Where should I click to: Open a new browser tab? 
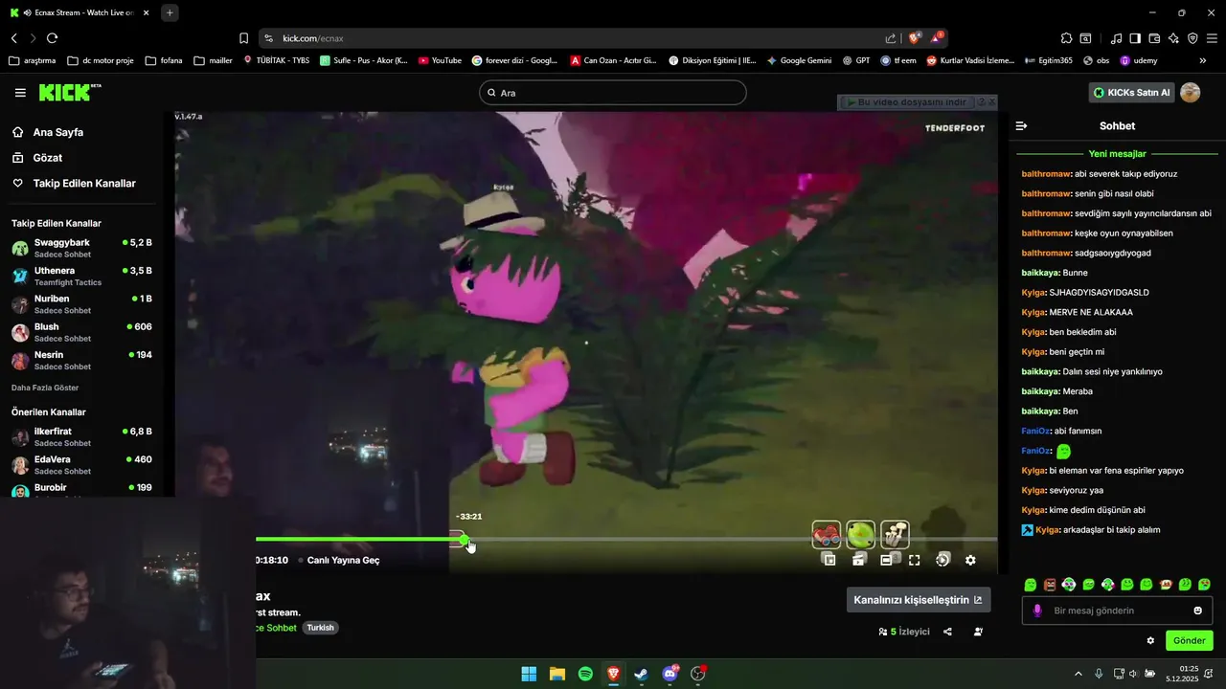coord(170,12)
